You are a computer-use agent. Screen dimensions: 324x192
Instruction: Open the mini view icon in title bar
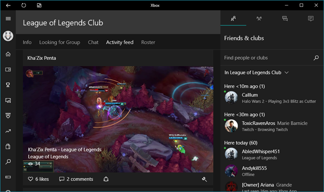tap(39, 5)
